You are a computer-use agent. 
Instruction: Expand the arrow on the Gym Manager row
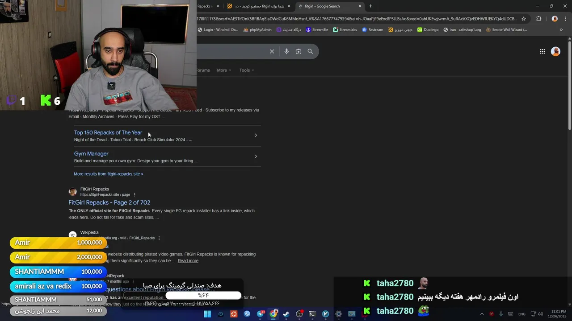pos(256,156)
